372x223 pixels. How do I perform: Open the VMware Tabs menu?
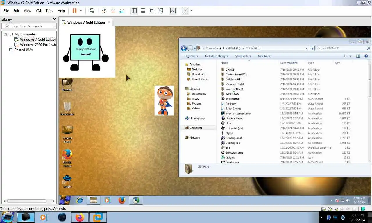click(x=49, y=11)
